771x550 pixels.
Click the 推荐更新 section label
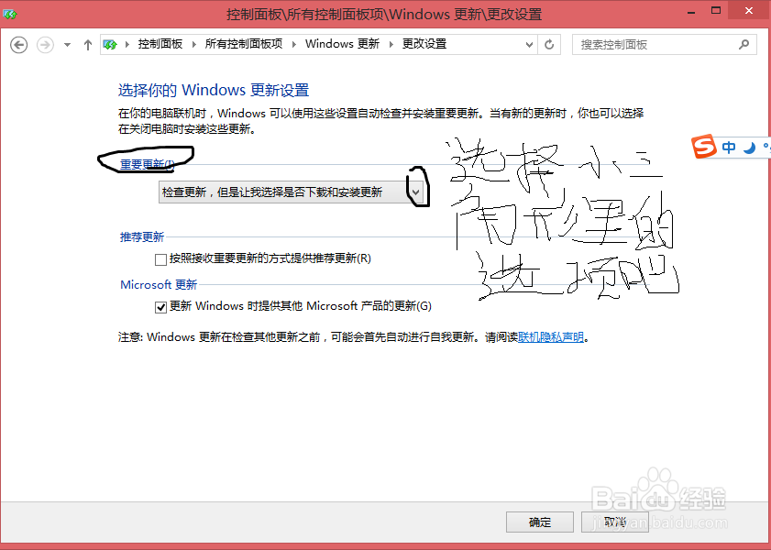click(x=141, y=236)
